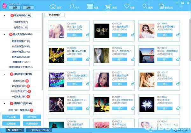
Task: Click lock icon on room ID:10017
Action: pyautogui.click(x=133, y=84)
